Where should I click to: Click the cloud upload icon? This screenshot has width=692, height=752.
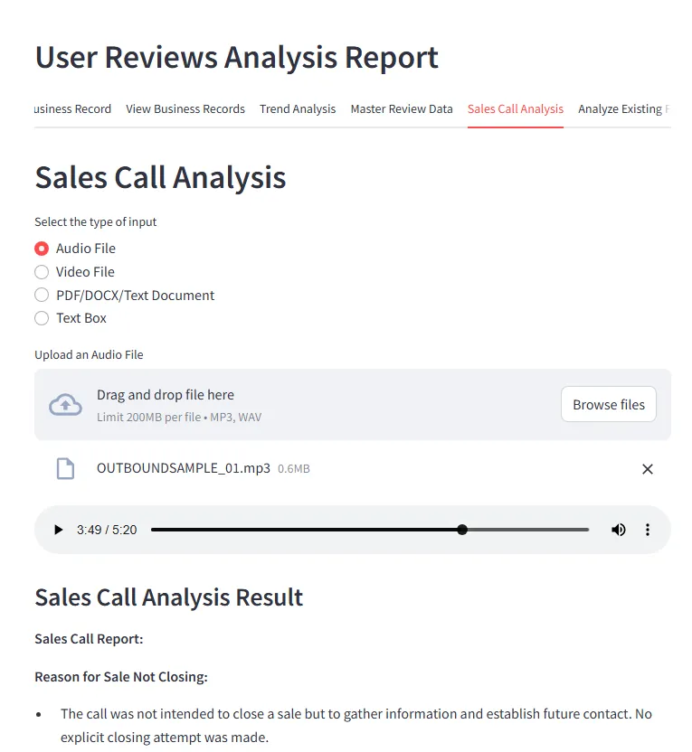tap(65, 405)
